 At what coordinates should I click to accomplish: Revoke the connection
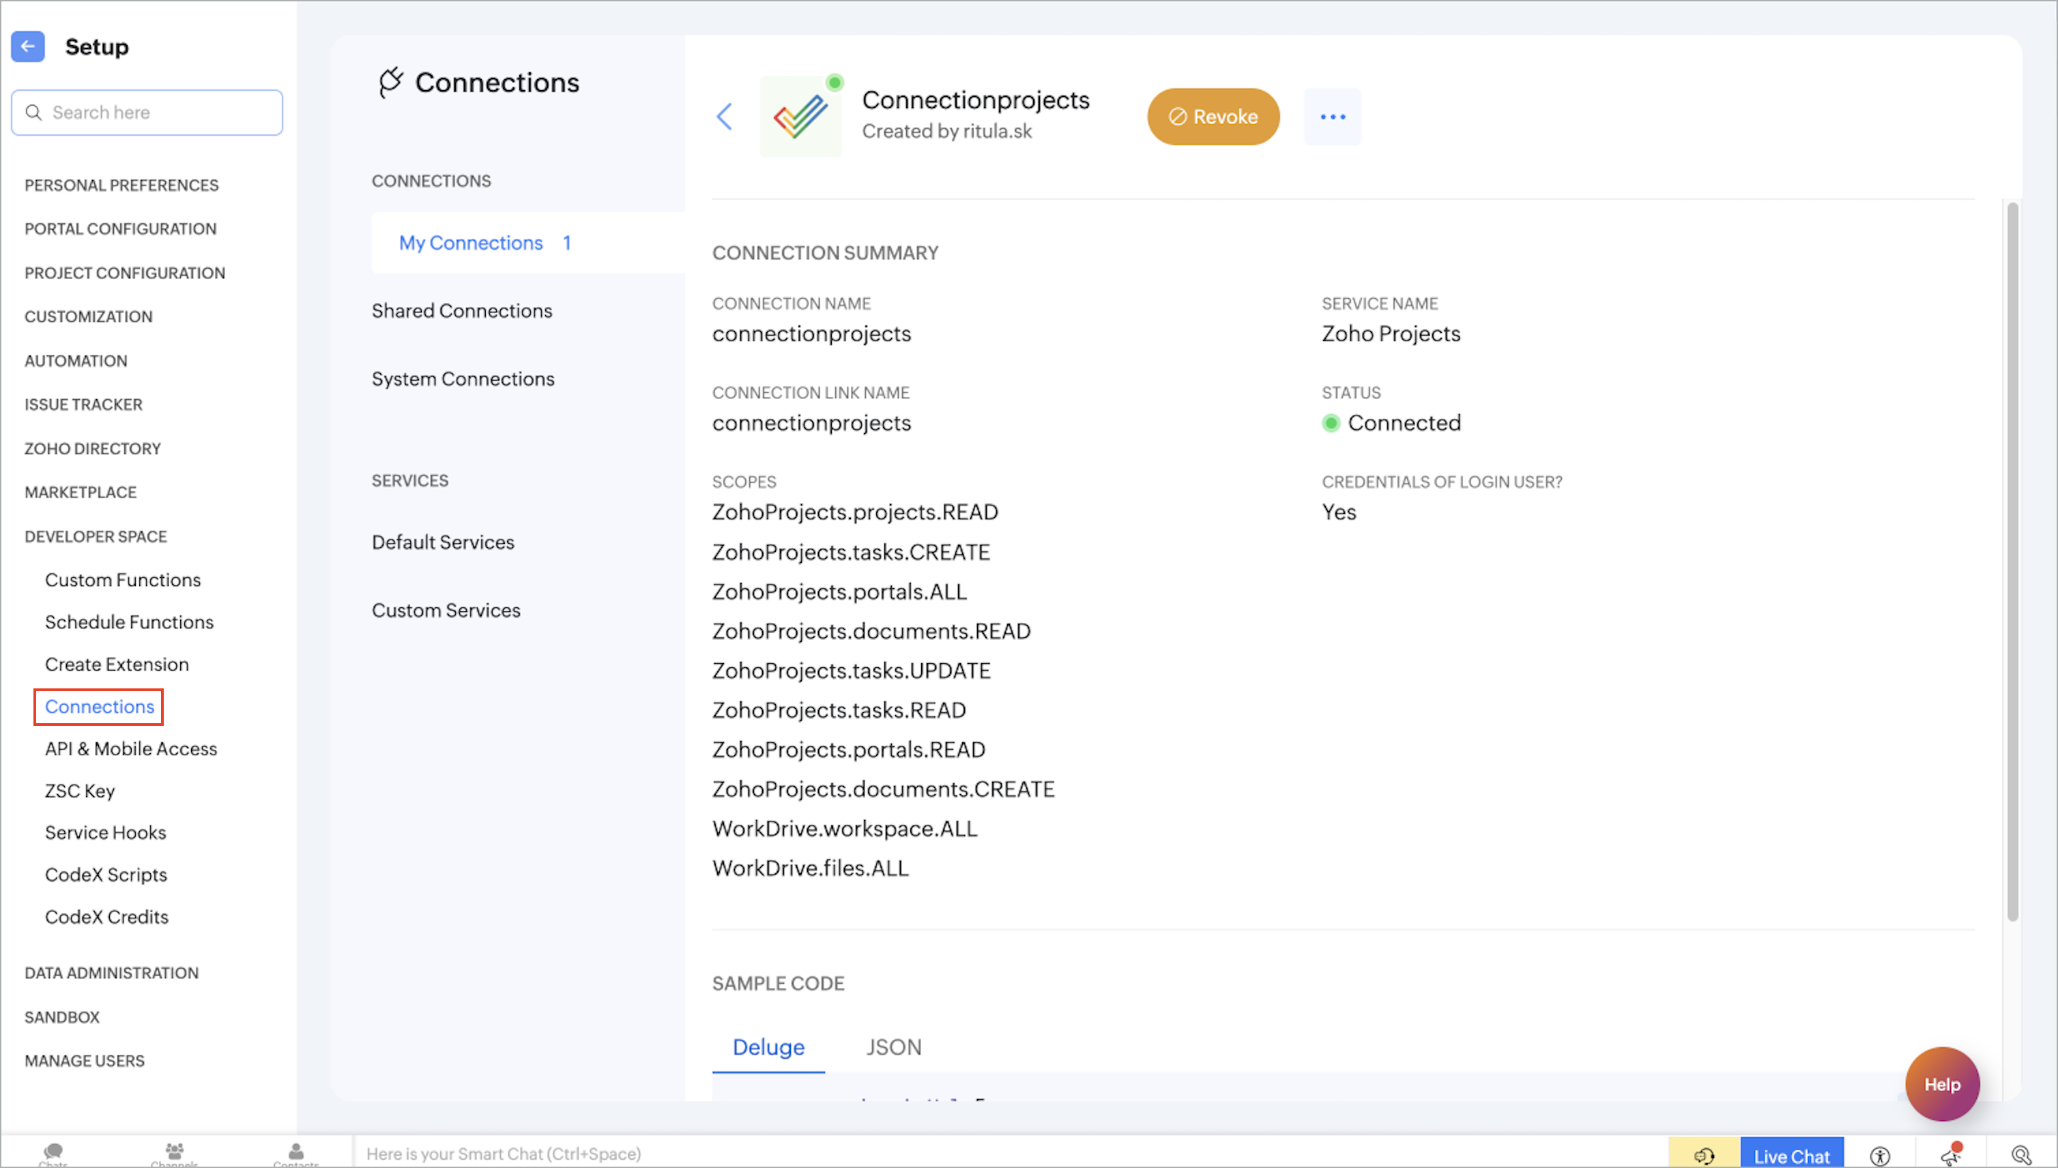1213,117
